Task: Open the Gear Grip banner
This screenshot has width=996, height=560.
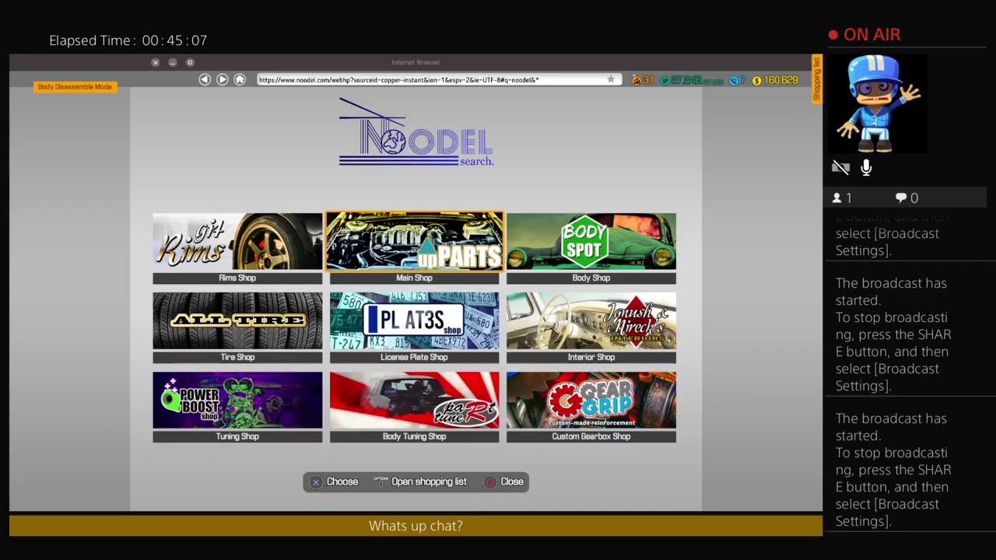Action: tap(591, 400)
